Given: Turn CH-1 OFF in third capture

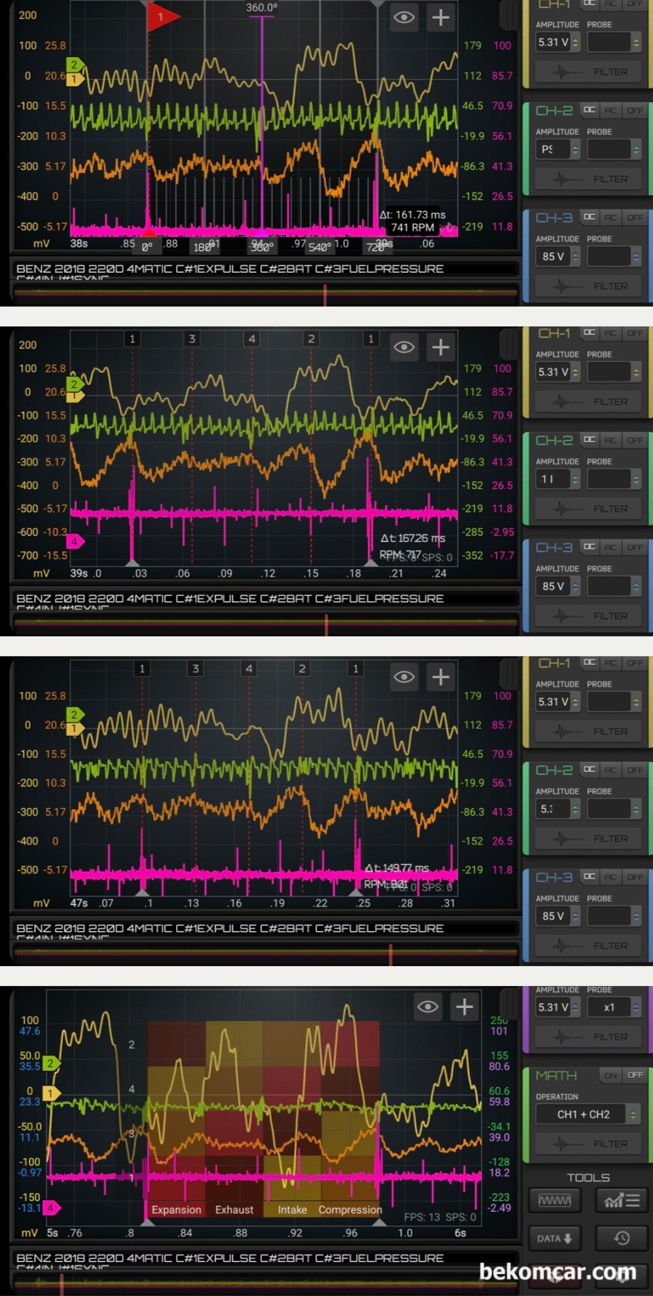Looking at the screenshot, I should pos(635,663).
